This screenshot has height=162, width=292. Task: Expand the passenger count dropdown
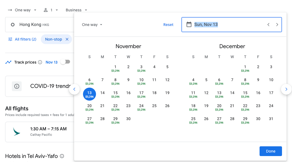pos(51,10)
